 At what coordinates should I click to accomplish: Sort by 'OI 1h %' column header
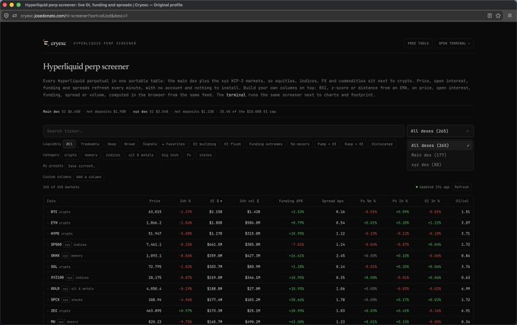(432, 201)
